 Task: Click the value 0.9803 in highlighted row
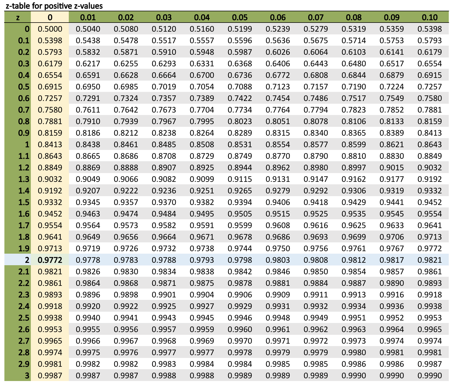[278, 260]
